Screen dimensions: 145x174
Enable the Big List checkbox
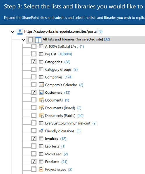click(34, 54)
